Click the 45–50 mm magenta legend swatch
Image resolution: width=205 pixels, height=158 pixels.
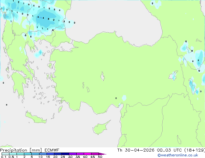pos(95,154)
